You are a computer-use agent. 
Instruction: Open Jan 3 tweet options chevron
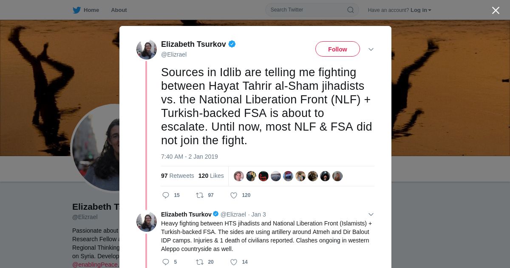[x=371, y=214]
